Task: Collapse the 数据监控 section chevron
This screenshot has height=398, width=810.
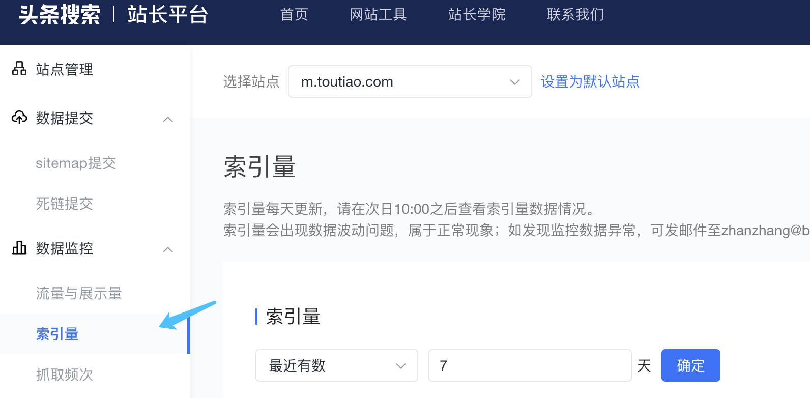Action: pos(168,249)
